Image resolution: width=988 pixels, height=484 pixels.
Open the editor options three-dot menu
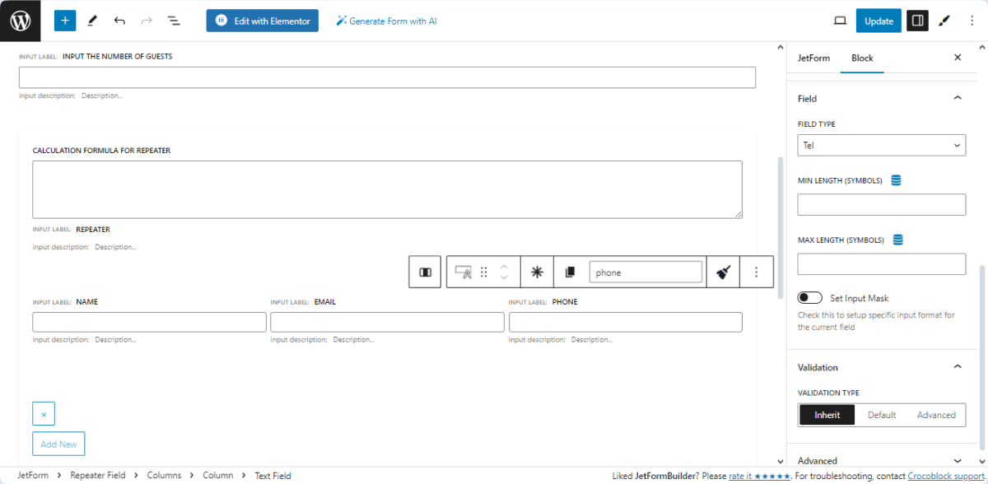tap(972, 20)
